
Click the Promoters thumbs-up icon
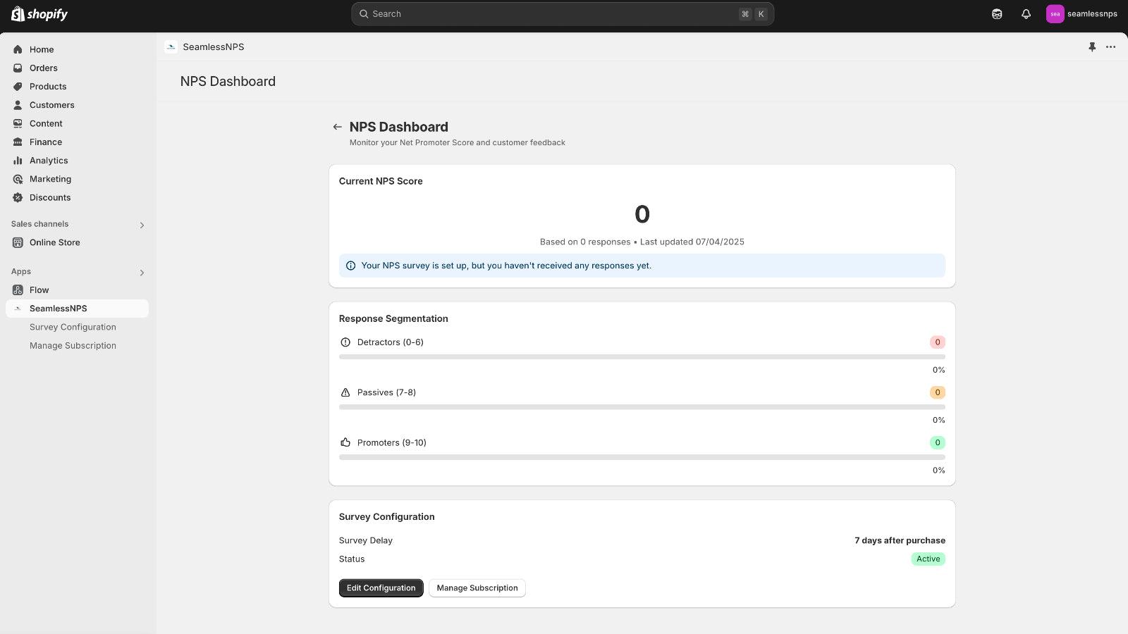pos(345,442)
